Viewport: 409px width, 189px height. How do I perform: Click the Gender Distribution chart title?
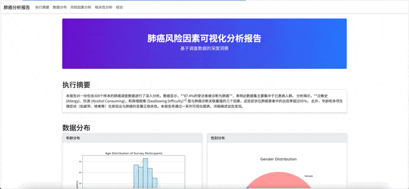[278, 159]
